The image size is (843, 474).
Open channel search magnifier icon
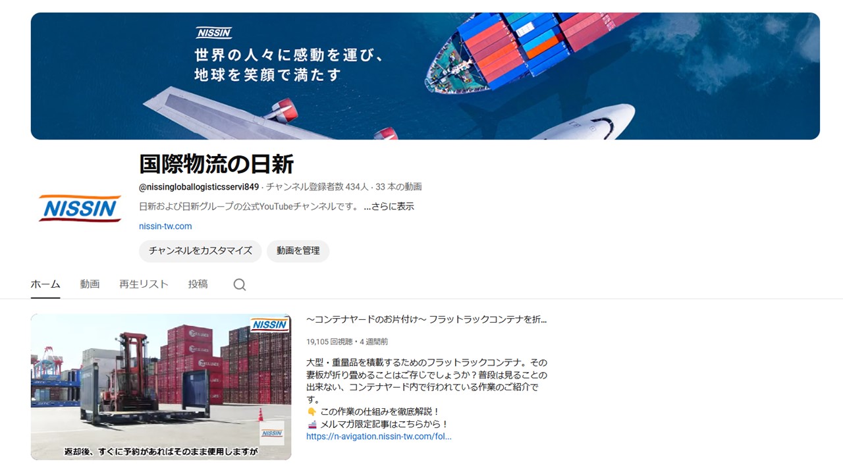240,284
